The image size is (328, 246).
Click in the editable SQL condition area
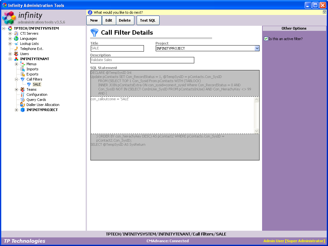tap(172, 115)
